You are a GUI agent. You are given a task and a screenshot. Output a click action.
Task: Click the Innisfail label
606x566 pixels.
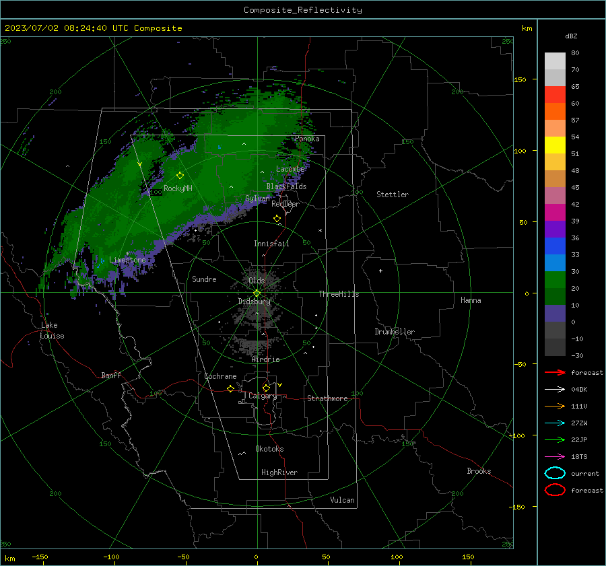271,244
